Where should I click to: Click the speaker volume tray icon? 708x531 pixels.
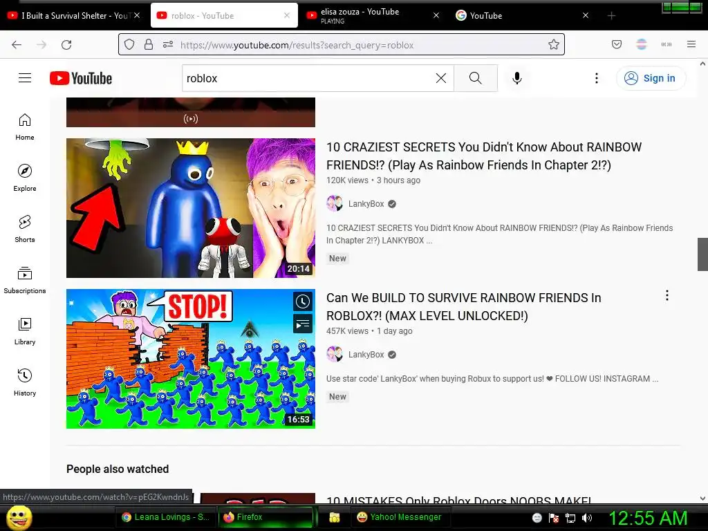(x=587, y=518)
